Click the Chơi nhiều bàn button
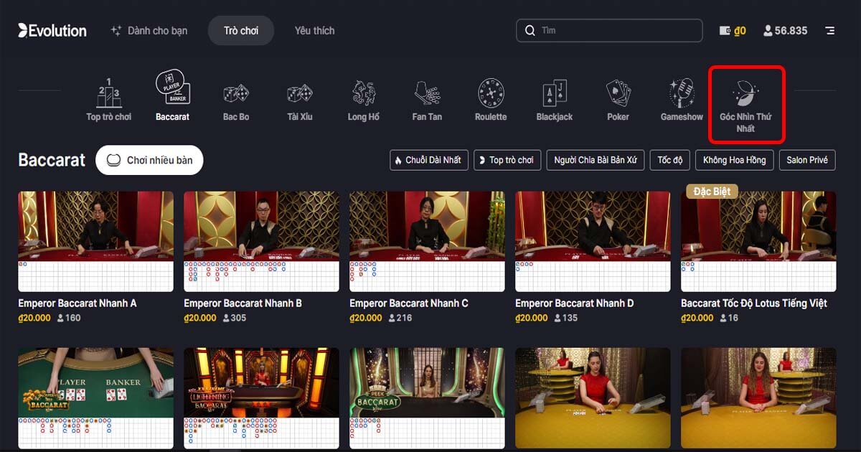Viewport: 861px width, 452px height. click(x=149, y=160)
